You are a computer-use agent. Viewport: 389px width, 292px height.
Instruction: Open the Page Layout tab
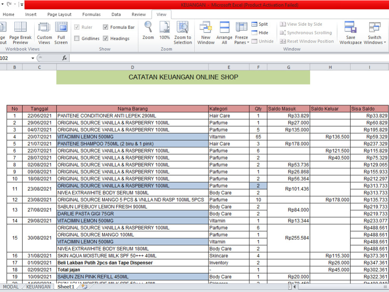tap(59, 14)
